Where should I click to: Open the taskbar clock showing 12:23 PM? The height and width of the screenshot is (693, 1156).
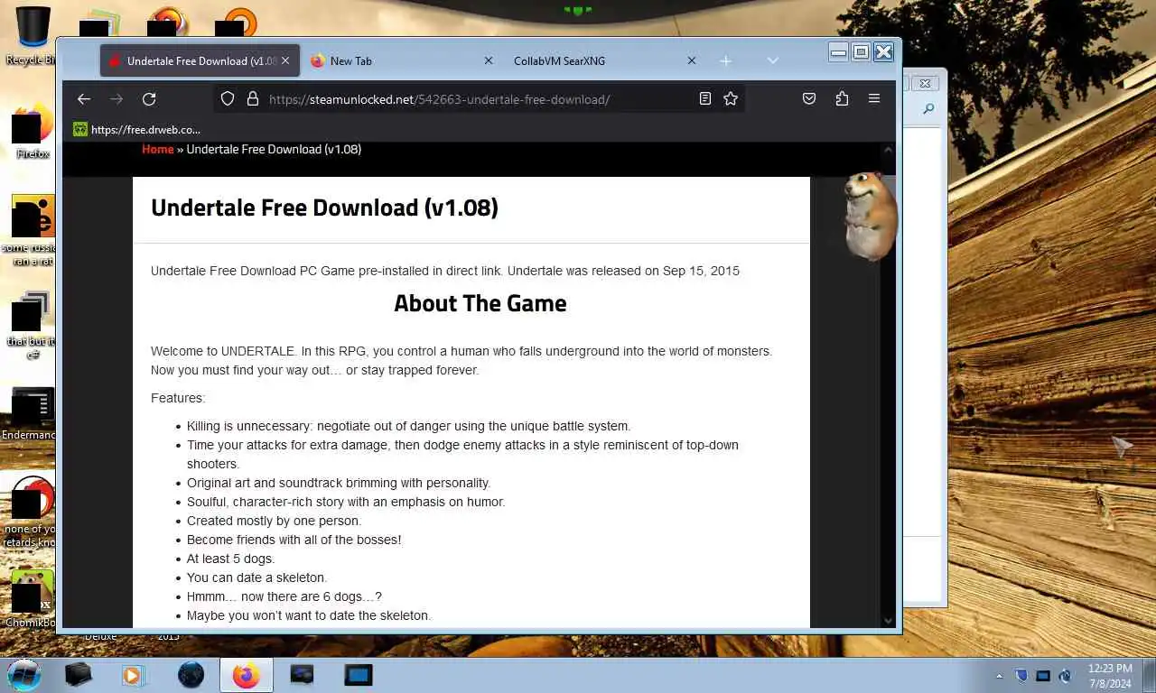[1110, 676]
